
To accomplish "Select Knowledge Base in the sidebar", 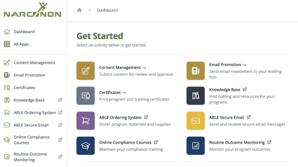I will click(x=29, y=100).
